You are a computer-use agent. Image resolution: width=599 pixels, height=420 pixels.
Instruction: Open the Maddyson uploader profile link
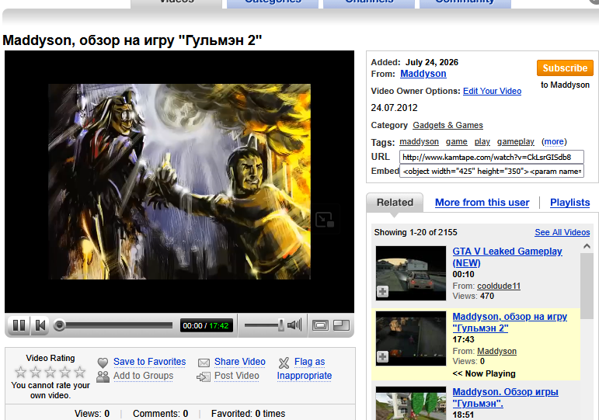pyautogui.click(x=423, y=74)
